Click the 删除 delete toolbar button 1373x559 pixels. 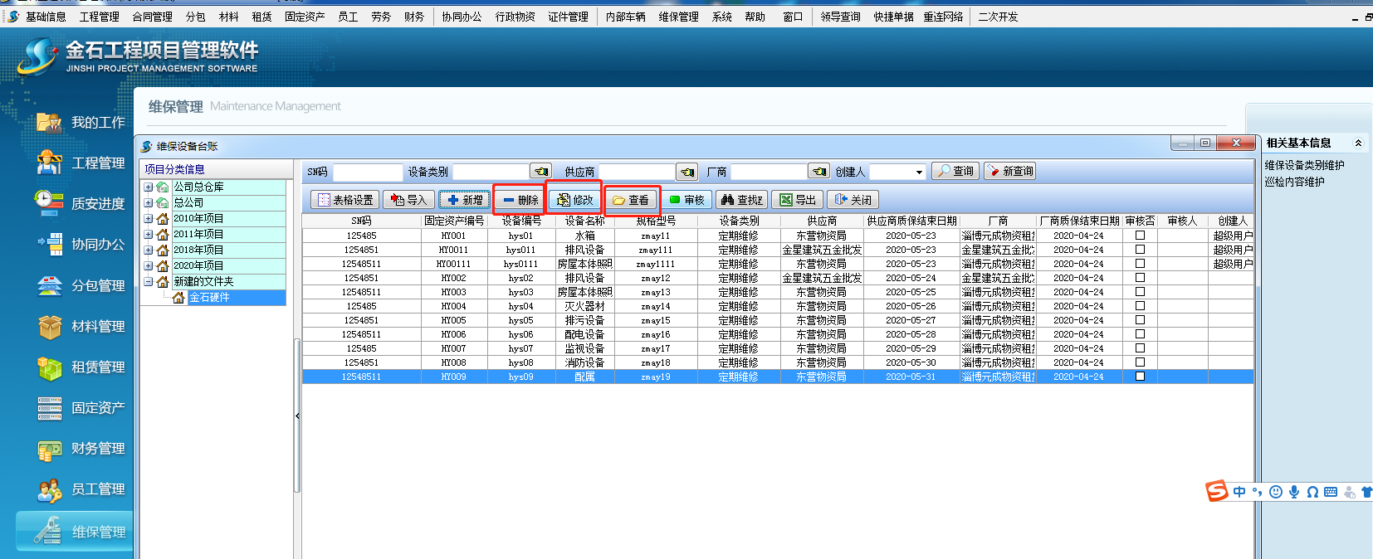coord(520,200)
